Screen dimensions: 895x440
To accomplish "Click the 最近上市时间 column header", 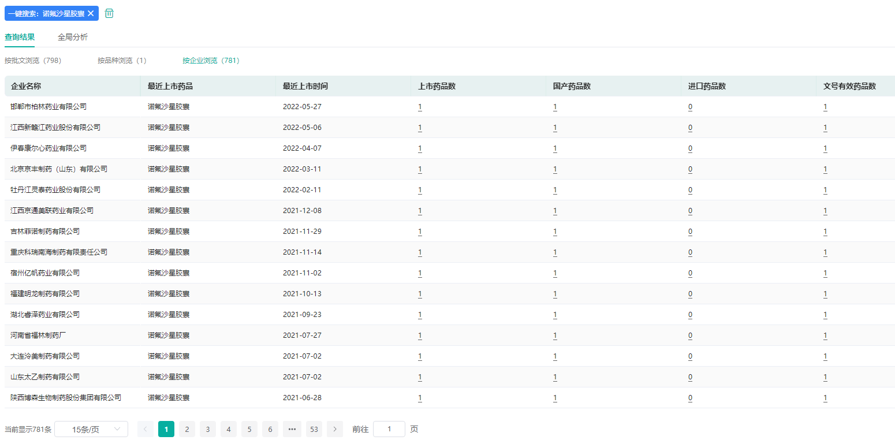I will click(305, 86).
